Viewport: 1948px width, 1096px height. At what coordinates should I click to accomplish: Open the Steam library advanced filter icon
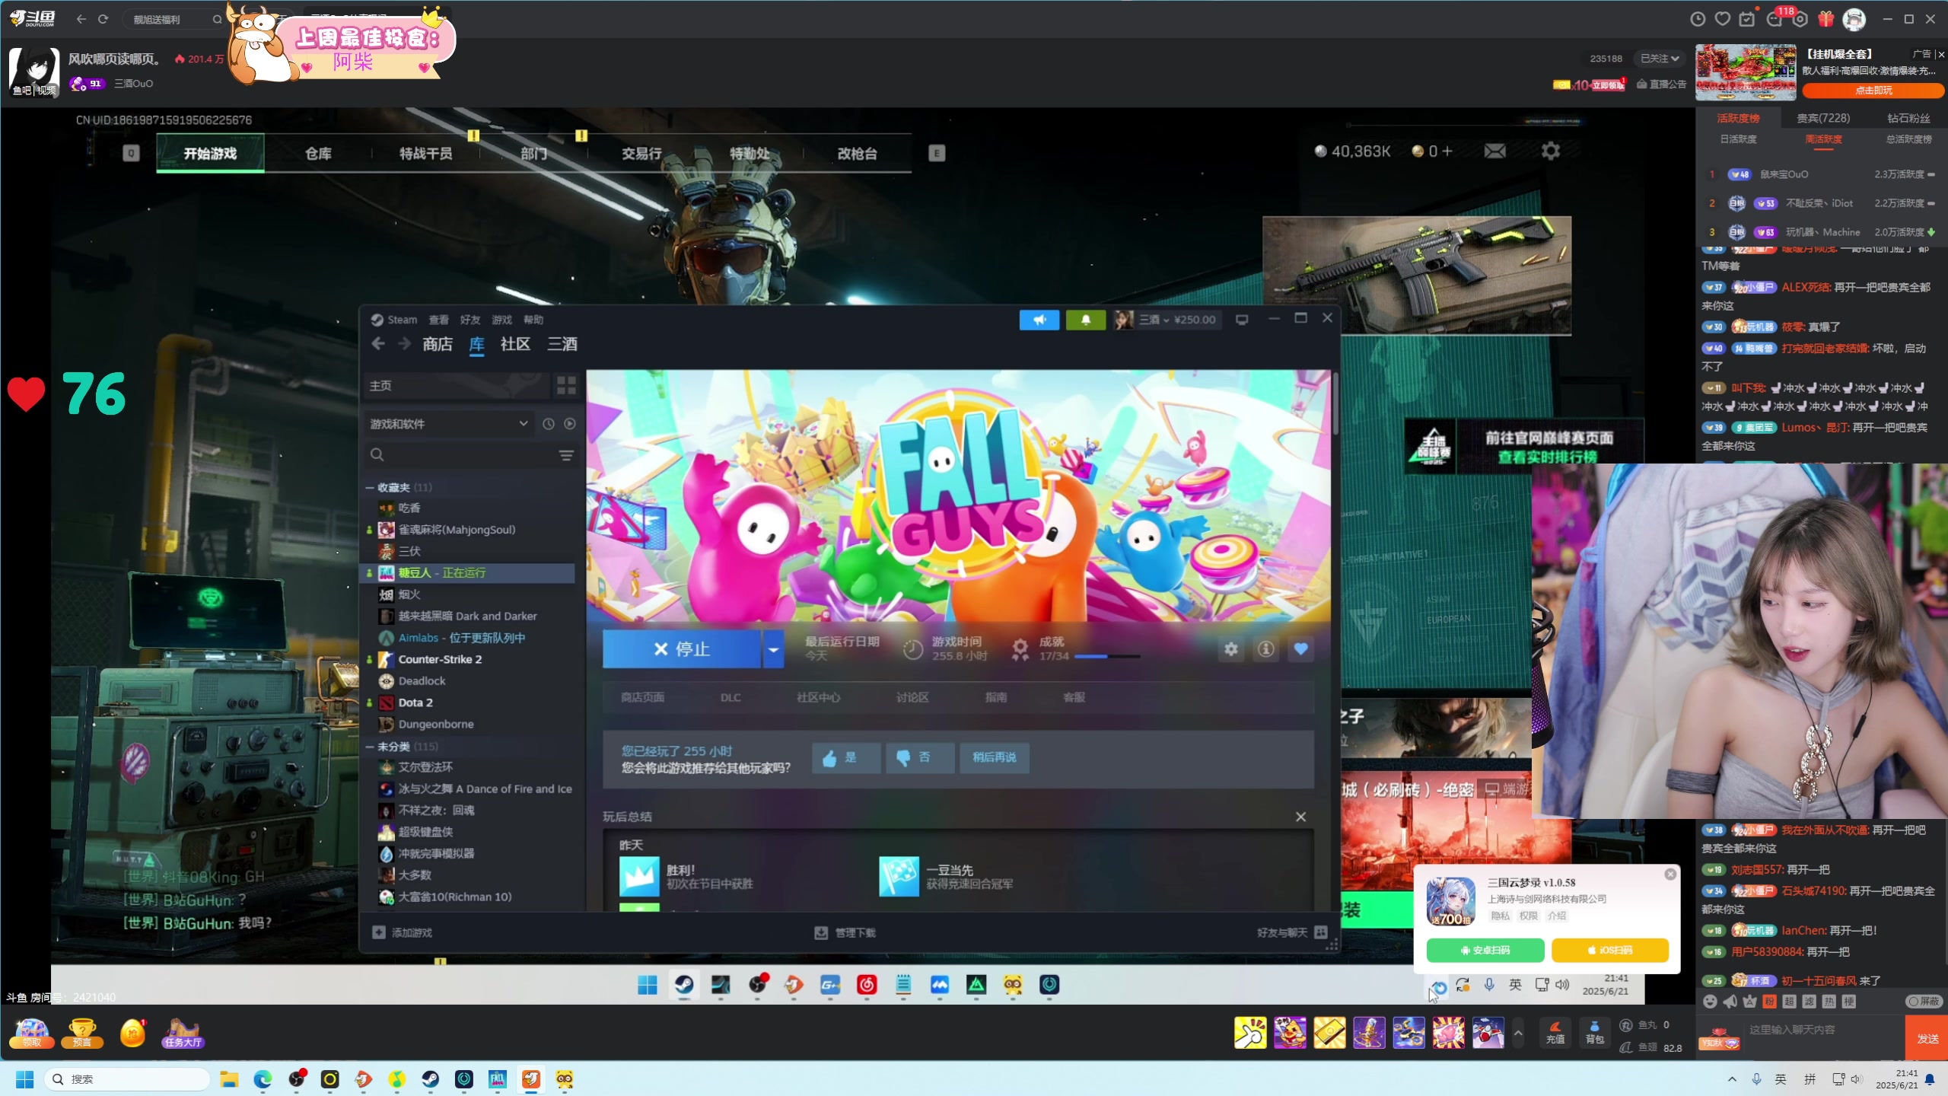pyautogui.click(x=566, y=455)
